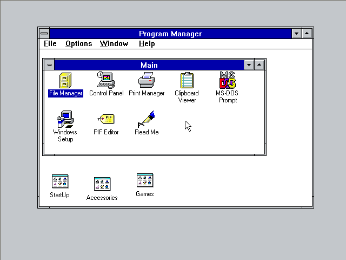The width and height of the screenshot is (346, 260).
Task: Click the StartUp label text
Action: (x=59, y=195)
